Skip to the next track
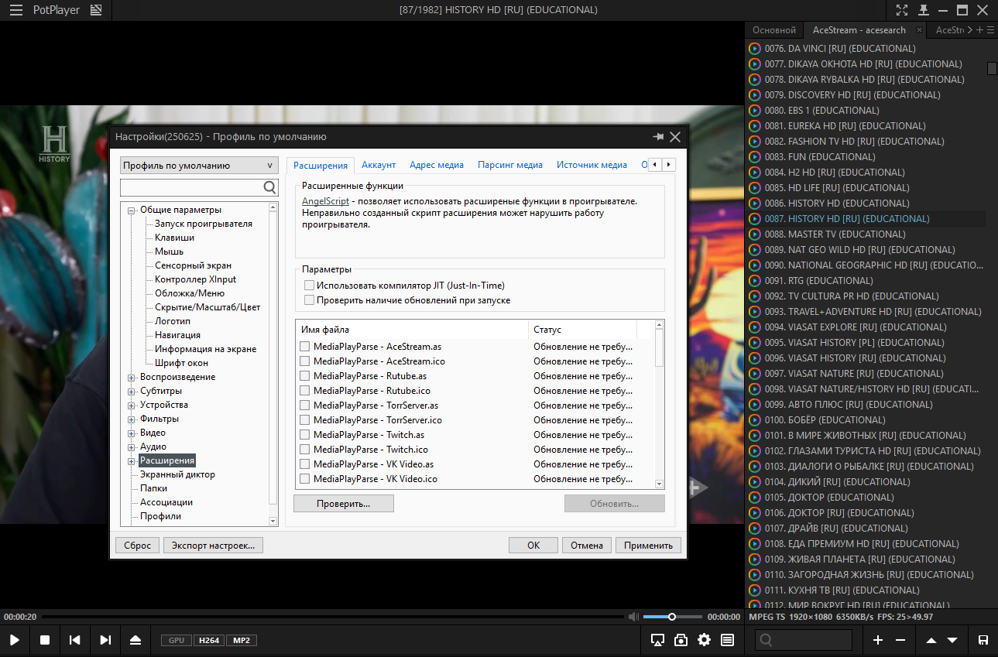 point(105,640)
